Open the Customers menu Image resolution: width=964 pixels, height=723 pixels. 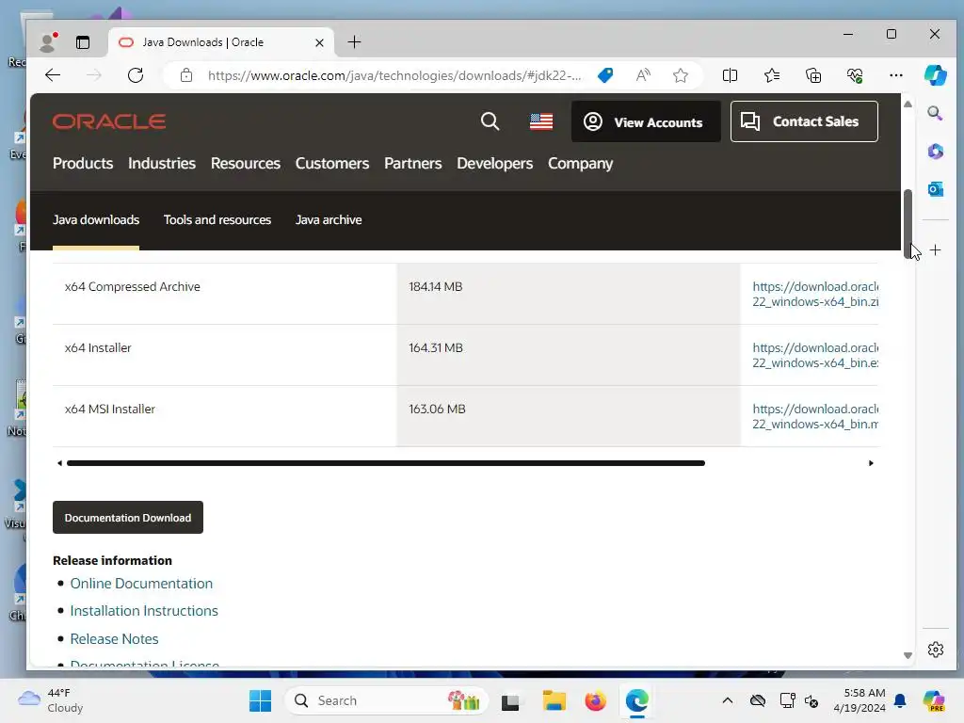[332, 164]
